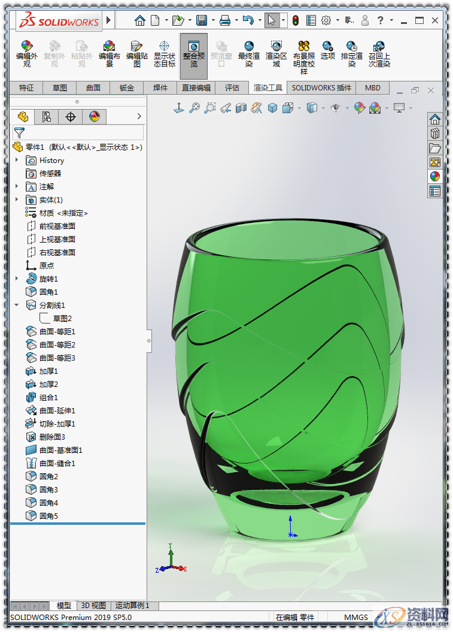Save the document with floppy icon

point(202,20)
